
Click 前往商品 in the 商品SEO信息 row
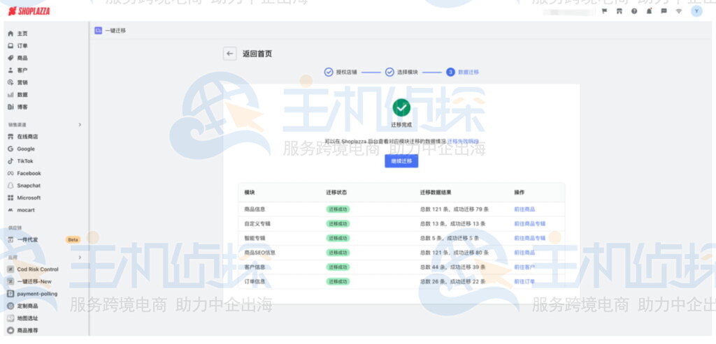coord(524,253)
